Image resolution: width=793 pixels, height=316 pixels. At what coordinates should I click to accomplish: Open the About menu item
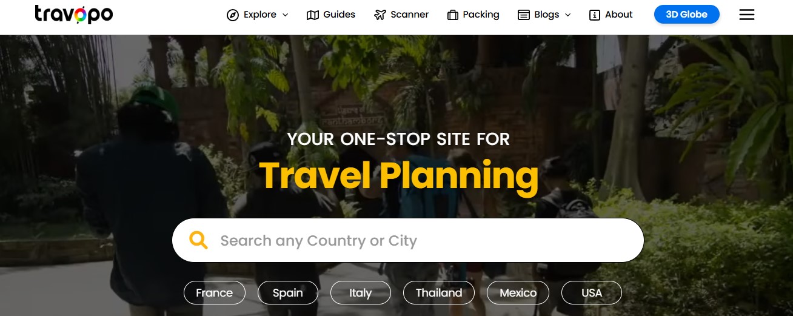coord(611,15)
